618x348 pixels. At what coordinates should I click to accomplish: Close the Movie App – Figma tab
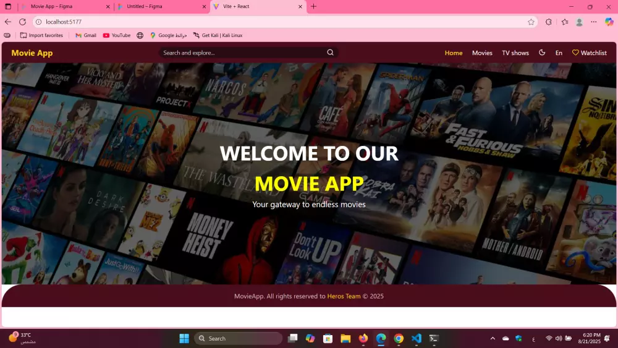click(108, 7)
